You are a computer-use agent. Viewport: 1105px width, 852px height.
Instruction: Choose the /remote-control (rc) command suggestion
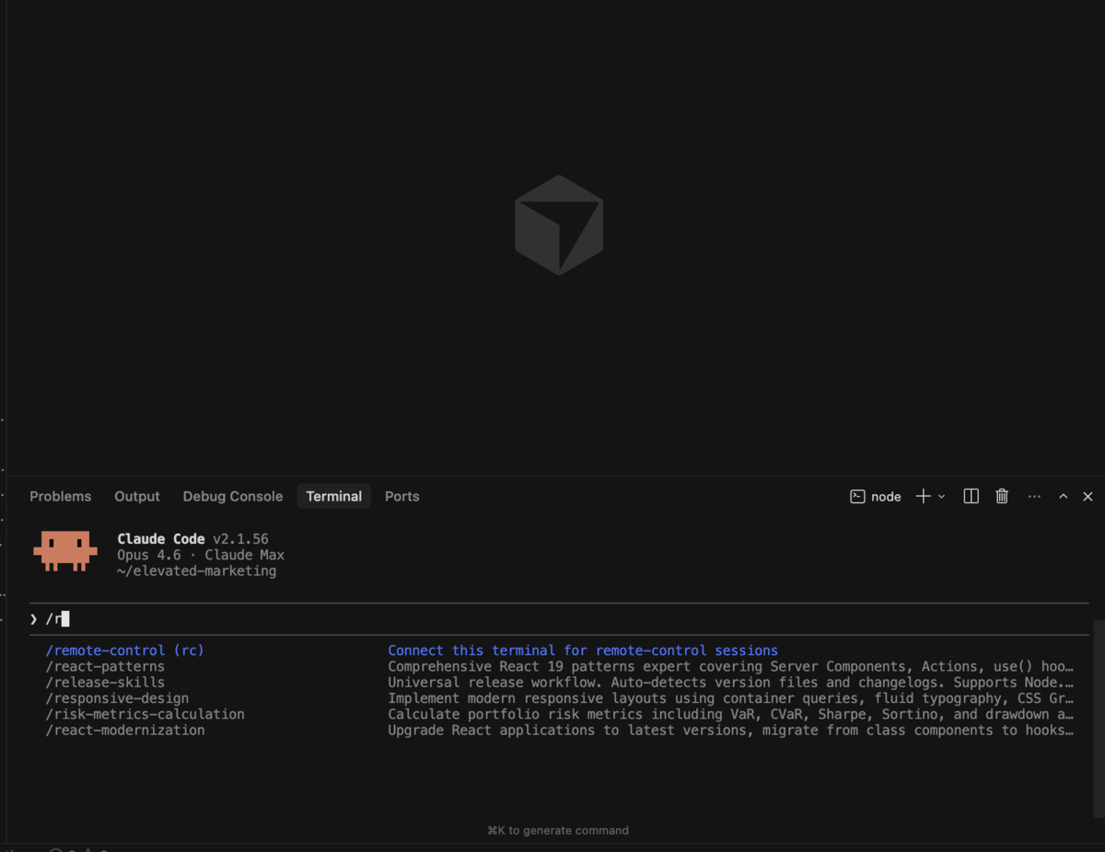[125, 651]
